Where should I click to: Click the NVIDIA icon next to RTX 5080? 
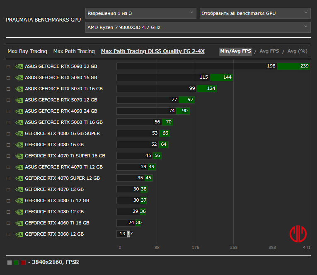click(19, 77)
